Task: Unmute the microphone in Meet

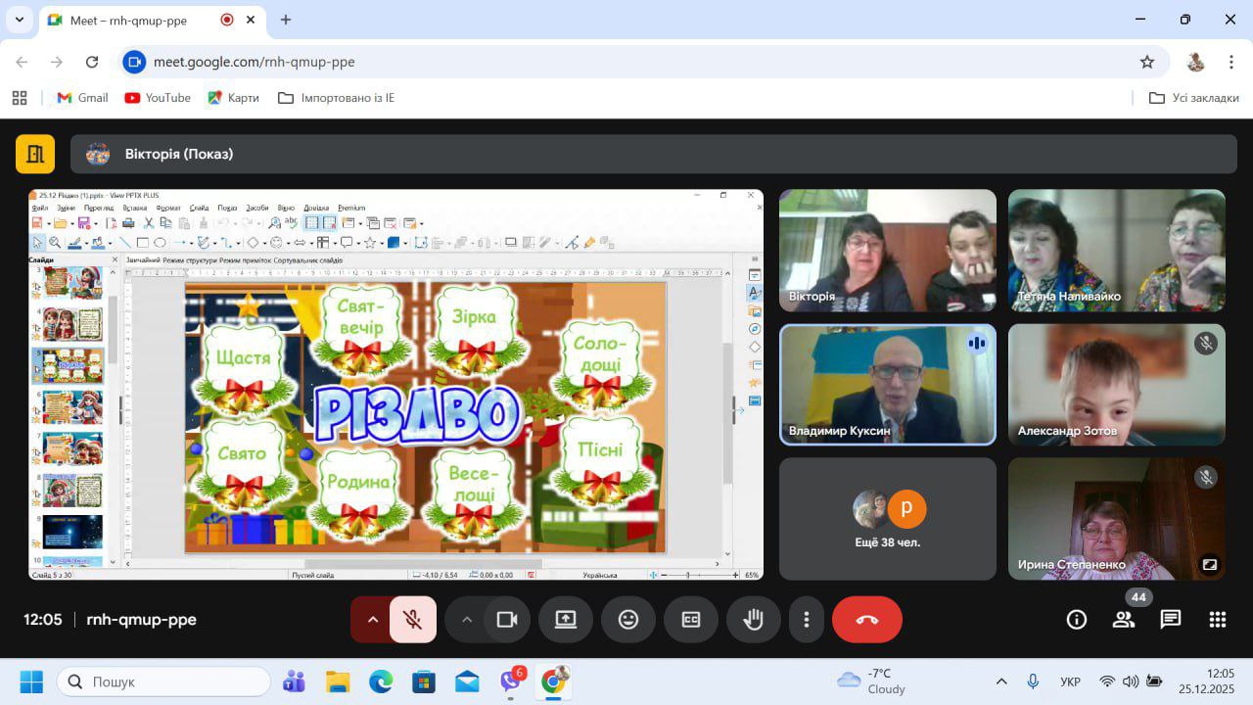Action: tap(413, 620)
